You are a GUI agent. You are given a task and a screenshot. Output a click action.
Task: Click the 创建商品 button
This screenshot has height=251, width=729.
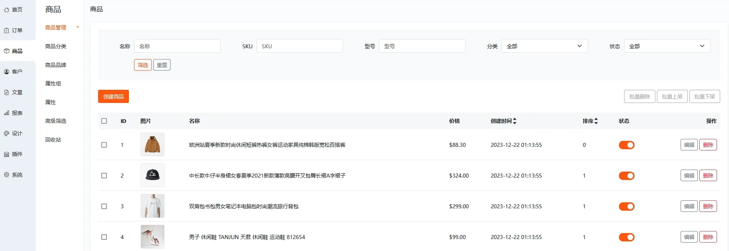[113, 96]
